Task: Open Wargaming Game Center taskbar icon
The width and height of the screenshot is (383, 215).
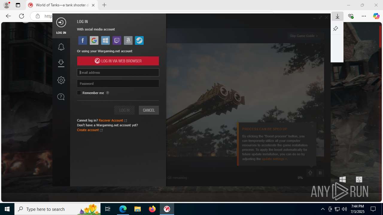Action: [167, 209]
